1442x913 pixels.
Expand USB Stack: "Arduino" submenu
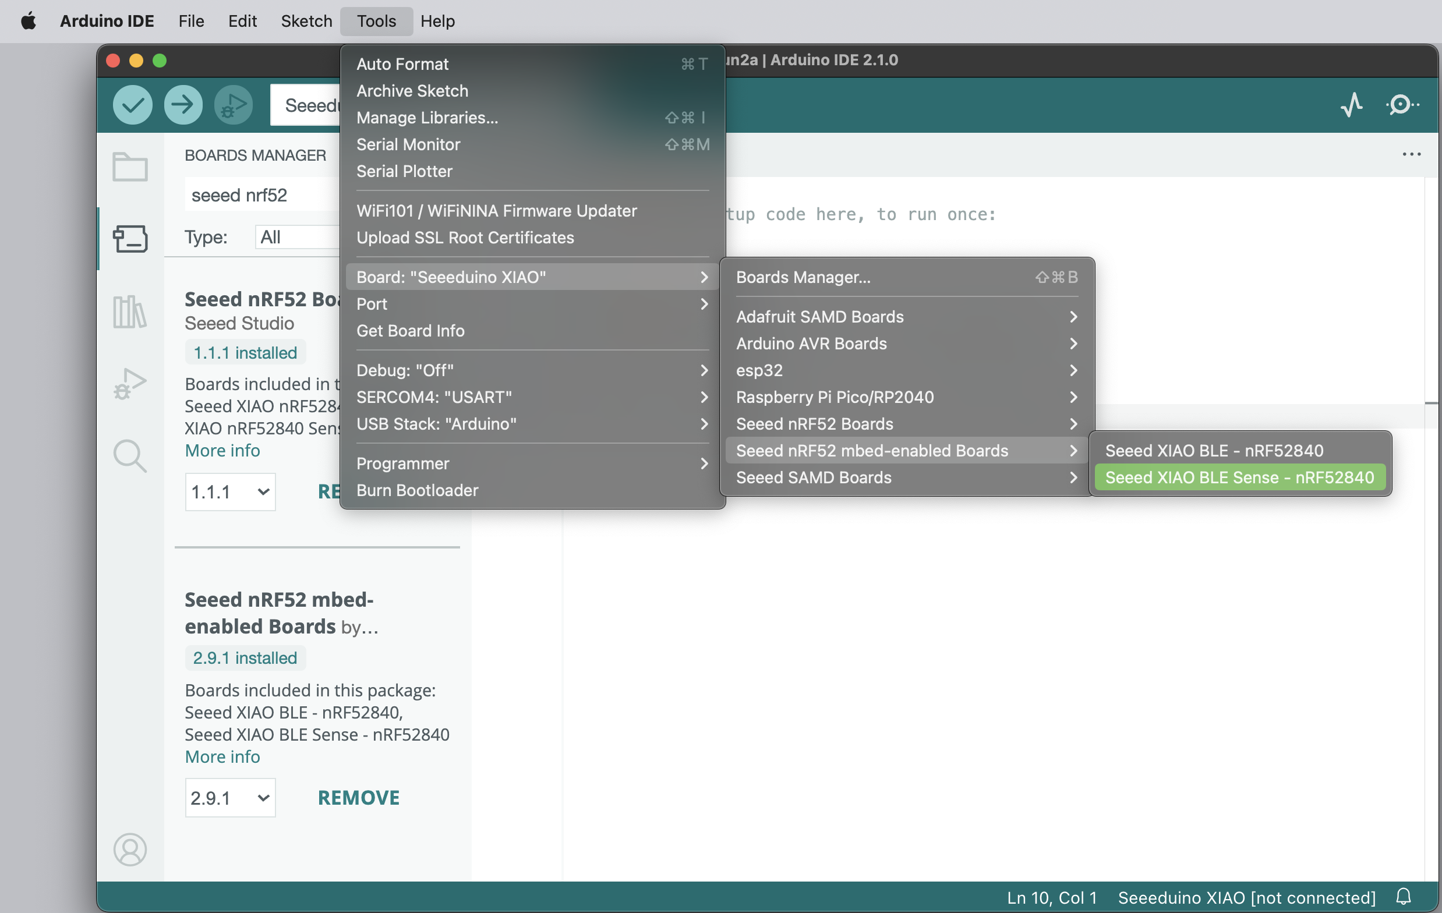[532, 424]
